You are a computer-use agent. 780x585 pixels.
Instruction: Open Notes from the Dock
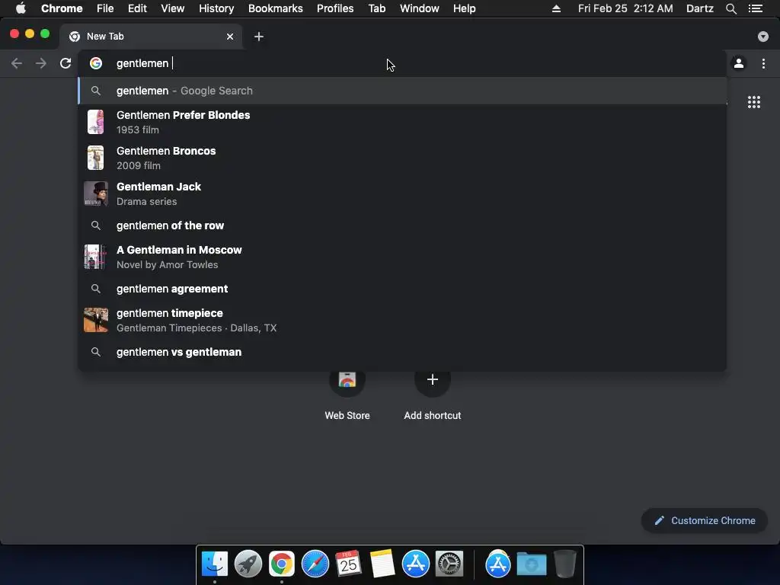point(382,564)
